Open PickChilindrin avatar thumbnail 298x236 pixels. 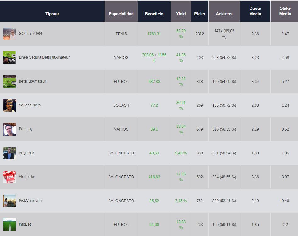coord(9,201)
